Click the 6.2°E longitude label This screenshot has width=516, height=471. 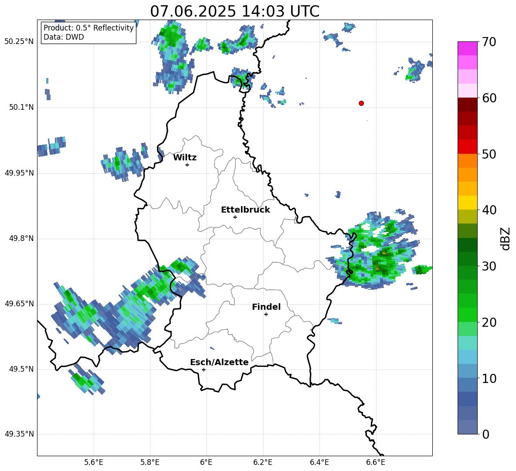tap(263, 462)
